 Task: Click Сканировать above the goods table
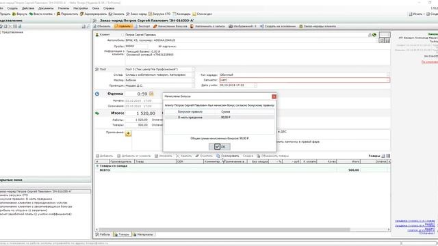tap(228, 156)
